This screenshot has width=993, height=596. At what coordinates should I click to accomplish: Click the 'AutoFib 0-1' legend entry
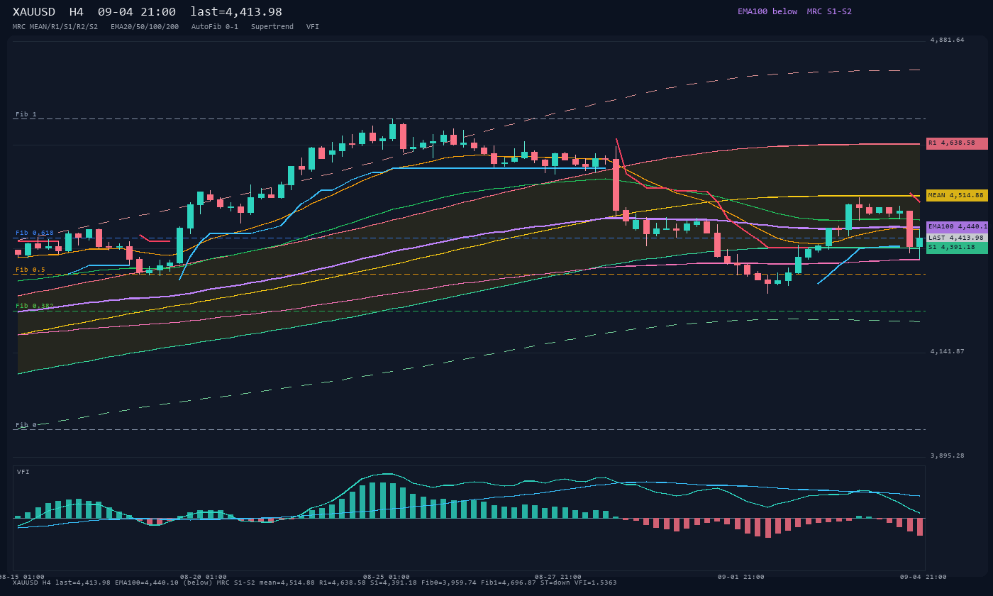(215, 27)
